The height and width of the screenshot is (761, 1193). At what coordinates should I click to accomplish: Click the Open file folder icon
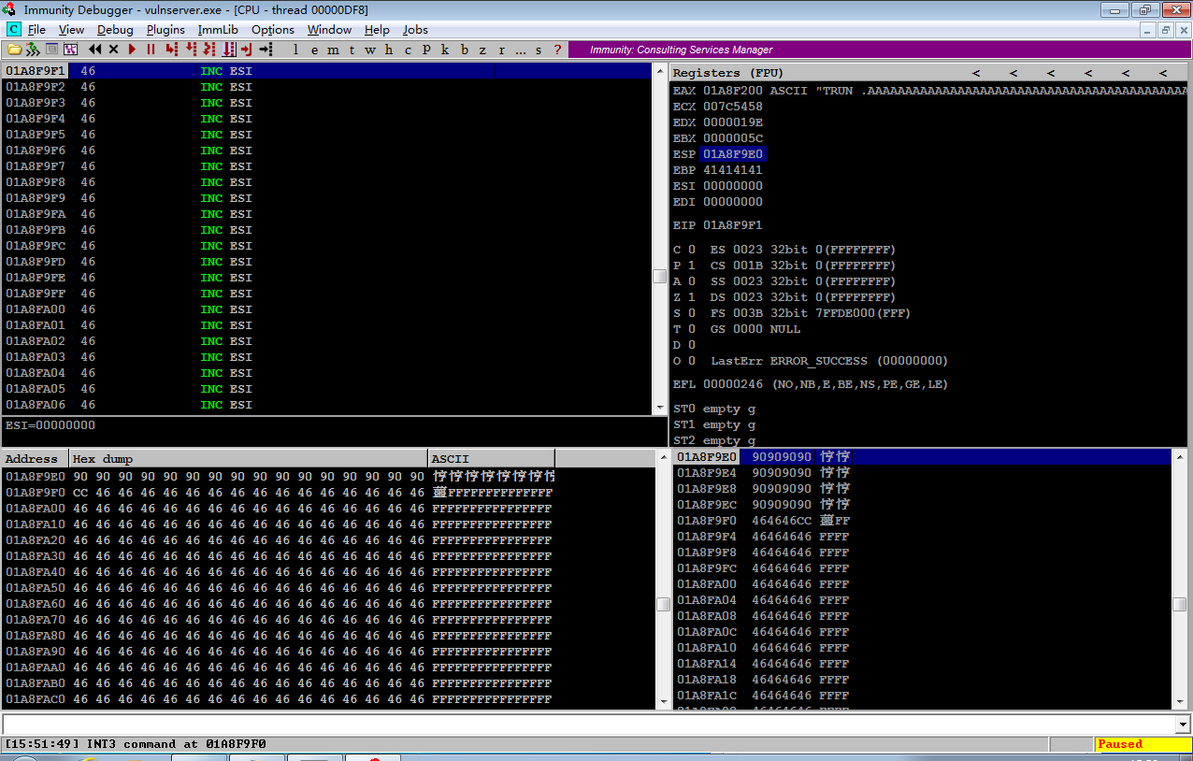coord(14,50)
